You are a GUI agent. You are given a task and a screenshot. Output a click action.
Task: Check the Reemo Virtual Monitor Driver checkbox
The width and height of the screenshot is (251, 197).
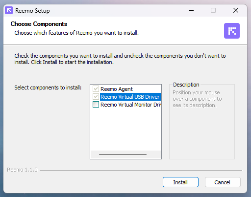pos(96,105)
